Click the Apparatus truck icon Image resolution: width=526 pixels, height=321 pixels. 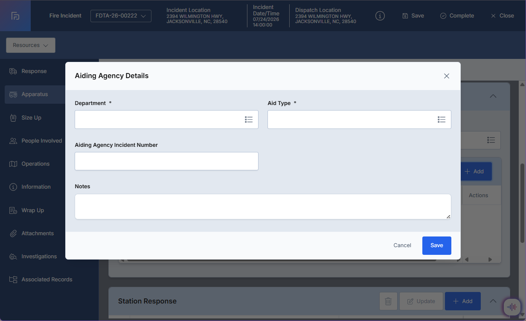click(13, 94)
